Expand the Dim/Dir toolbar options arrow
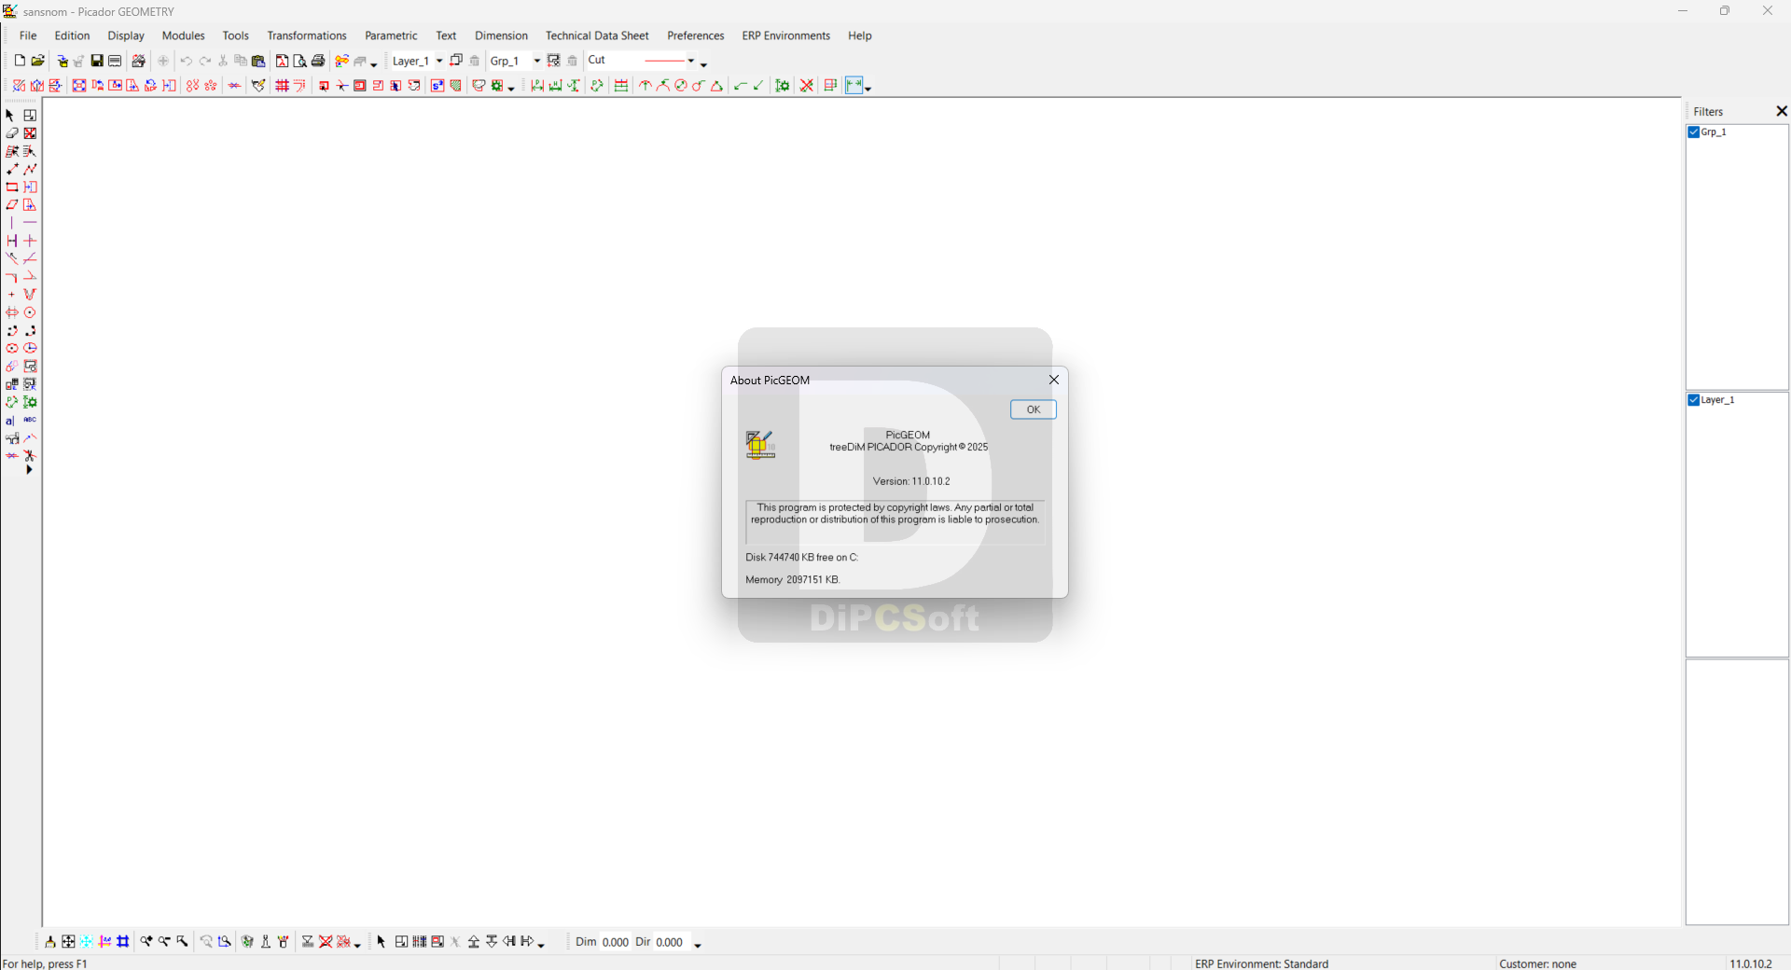The height and width of the screenshot is (970, 1791). [x=697, y=945]
